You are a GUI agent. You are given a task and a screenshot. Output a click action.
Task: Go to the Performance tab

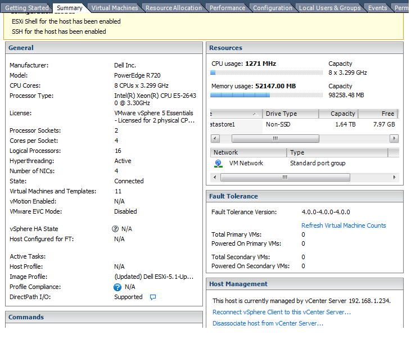tap(227, 8)
